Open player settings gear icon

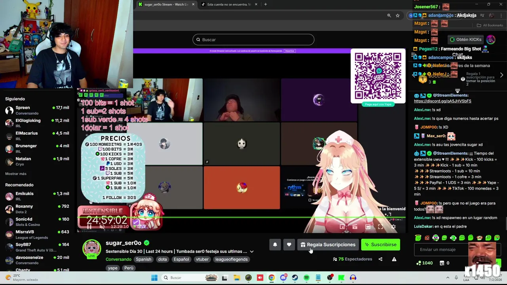(x=393, y=227)
